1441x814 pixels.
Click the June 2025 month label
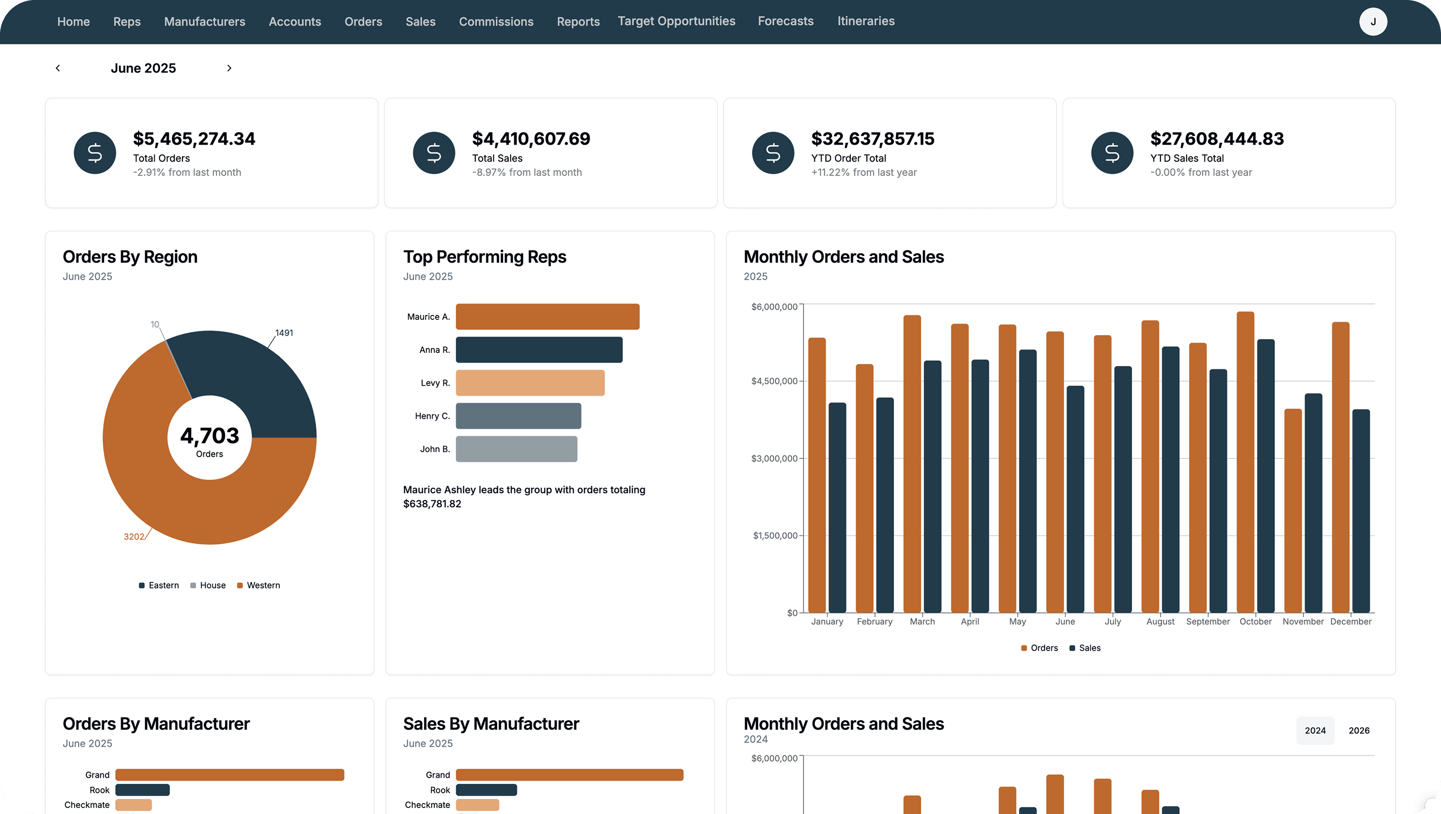[x=143, y=68]
